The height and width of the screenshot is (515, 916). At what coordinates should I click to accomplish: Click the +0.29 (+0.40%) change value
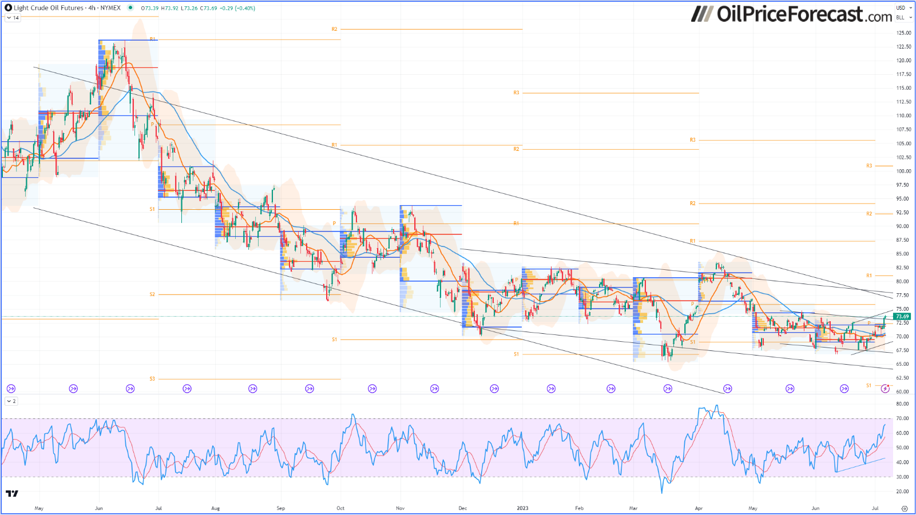[x=238, y=8]
